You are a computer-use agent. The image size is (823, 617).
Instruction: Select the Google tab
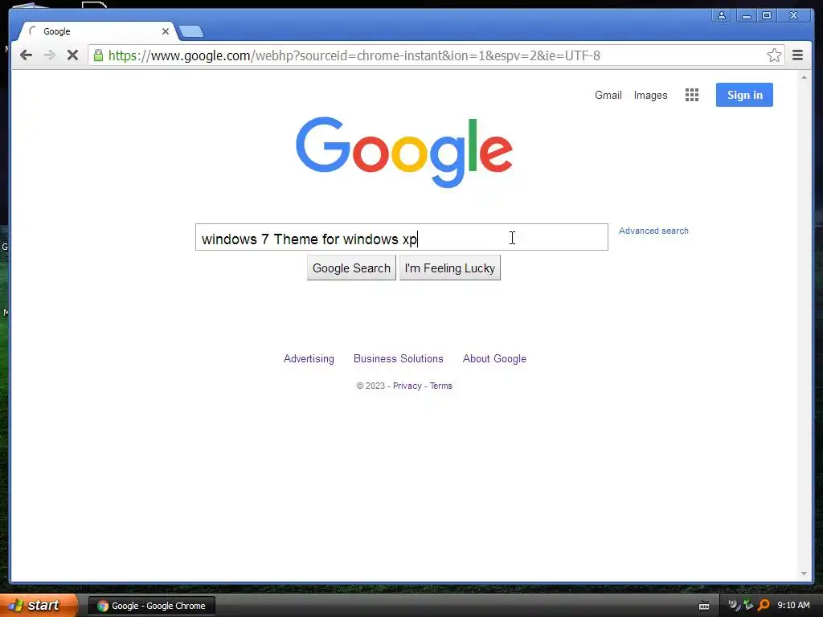coord(97,31)
